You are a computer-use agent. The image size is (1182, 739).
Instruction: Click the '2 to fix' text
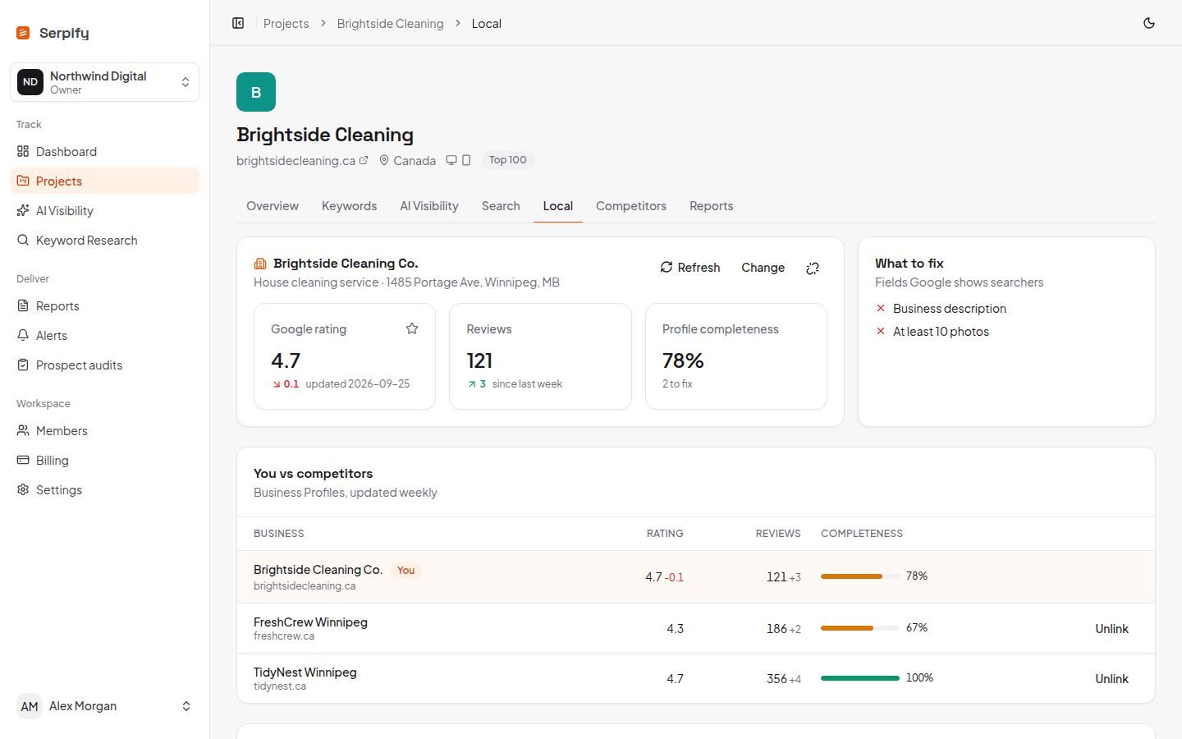(677, 383)
